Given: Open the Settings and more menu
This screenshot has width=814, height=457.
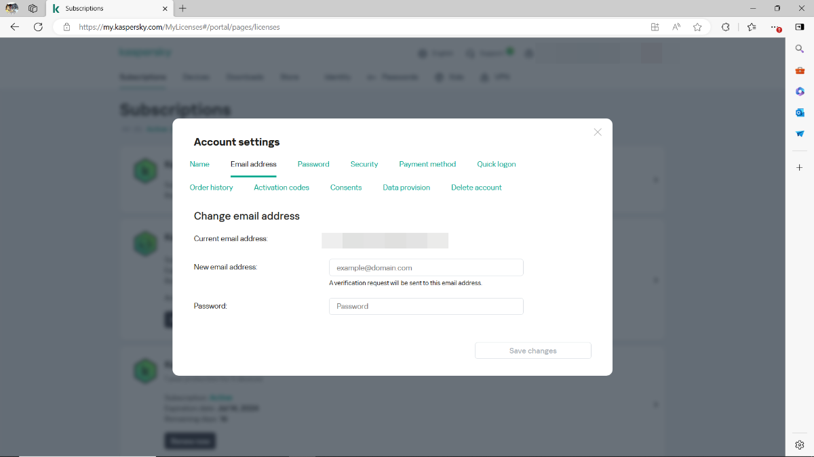Looking at the screenshot, I should pos(775,27).
